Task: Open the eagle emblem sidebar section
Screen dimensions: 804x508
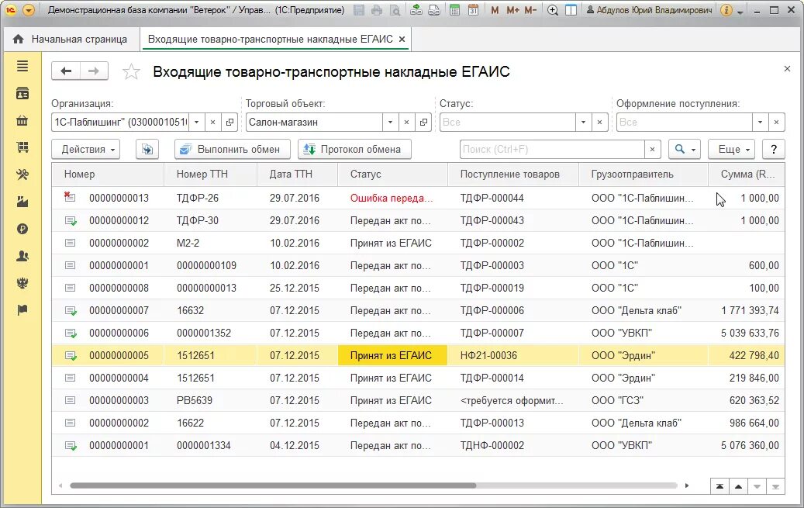Action: click(22, 283)
